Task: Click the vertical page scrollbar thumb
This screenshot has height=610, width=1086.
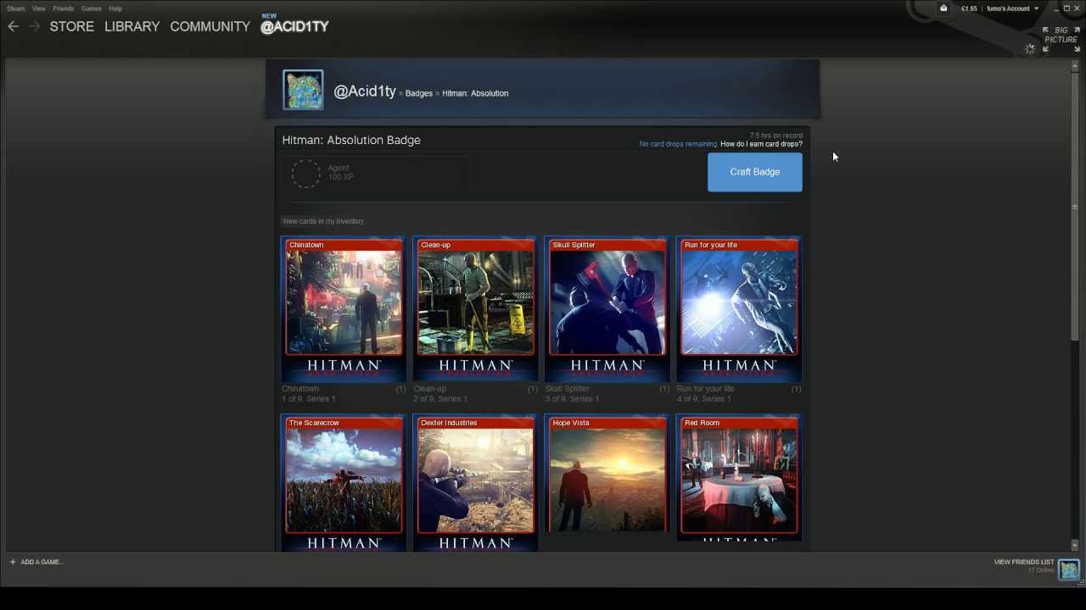Action: (x=1075, y=208)
